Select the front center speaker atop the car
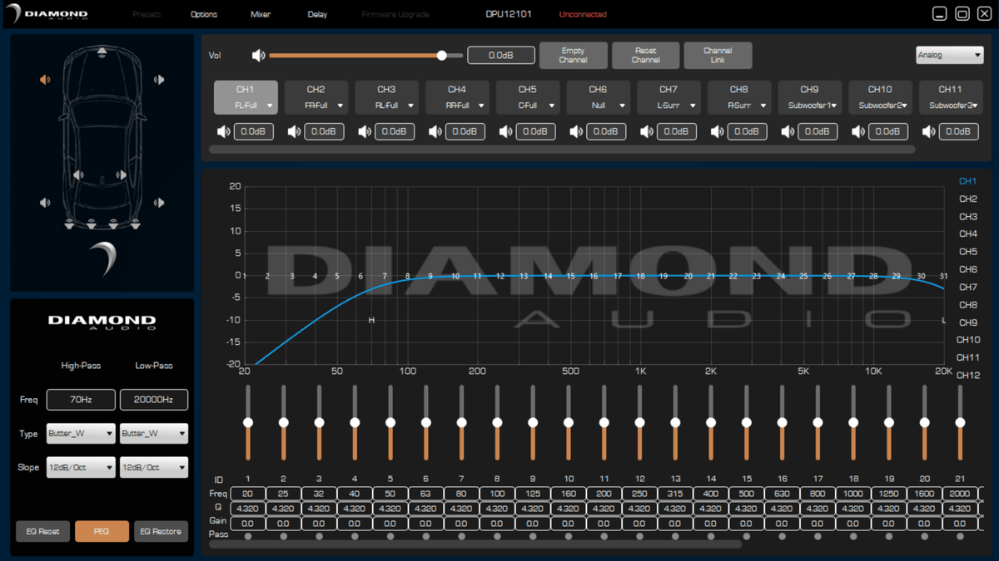This screenshot has height=561, width=999. tap(102, 52)
